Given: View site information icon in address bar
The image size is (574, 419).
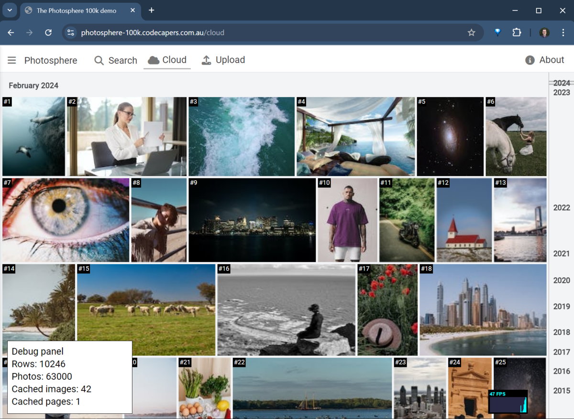Looking at the screenshot, I should tap(71, 33).
